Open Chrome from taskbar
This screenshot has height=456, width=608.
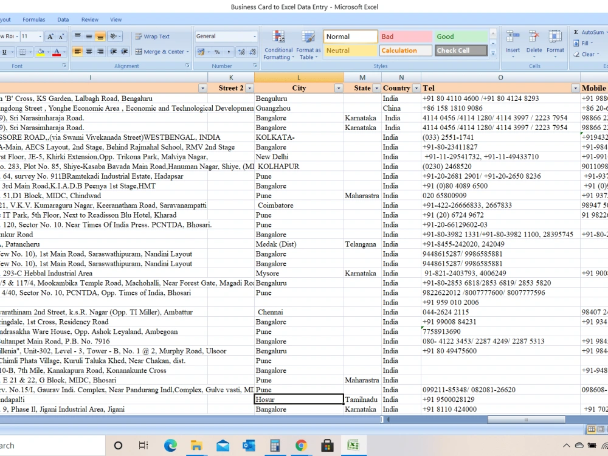(x=301, y=446)
